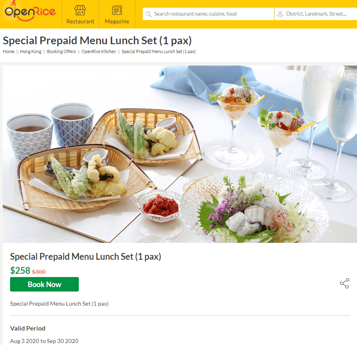Open the Magazine newspaper icon

click(x=117, y=10)
